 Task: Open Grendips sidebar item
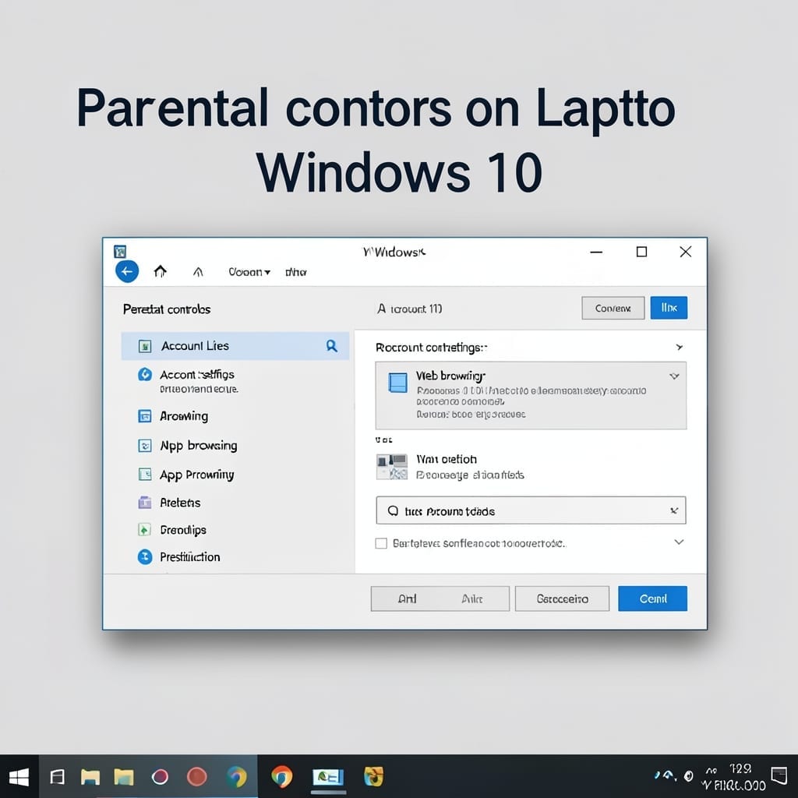coord(182,530)
